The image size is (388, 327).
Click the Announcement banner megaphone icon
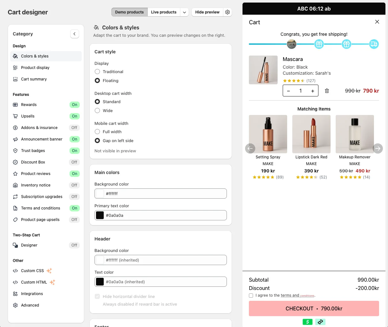pos(15,139)
